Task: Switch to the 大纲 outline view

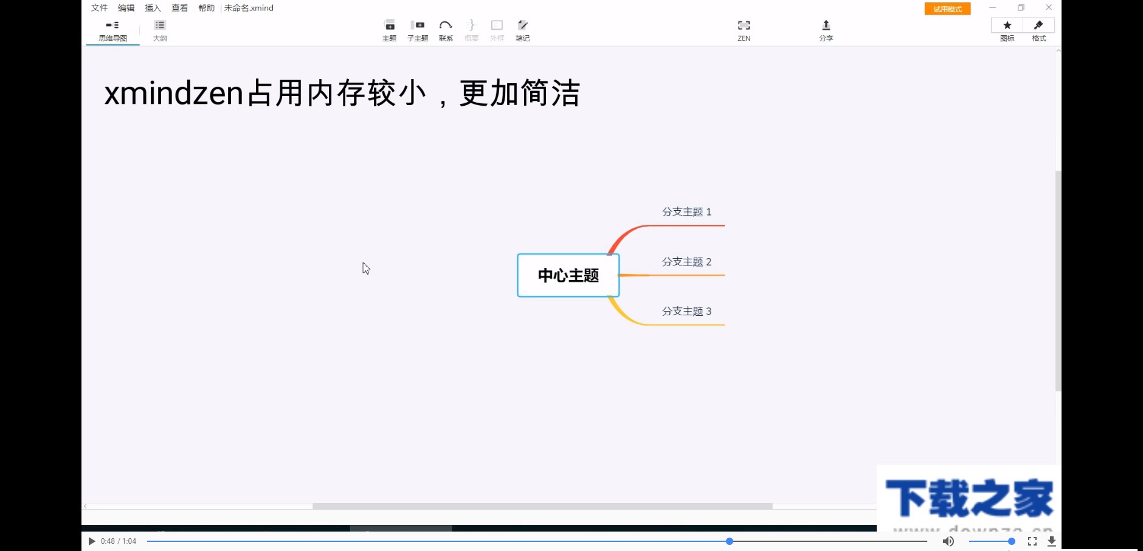Action: click(x=160, y=29)
